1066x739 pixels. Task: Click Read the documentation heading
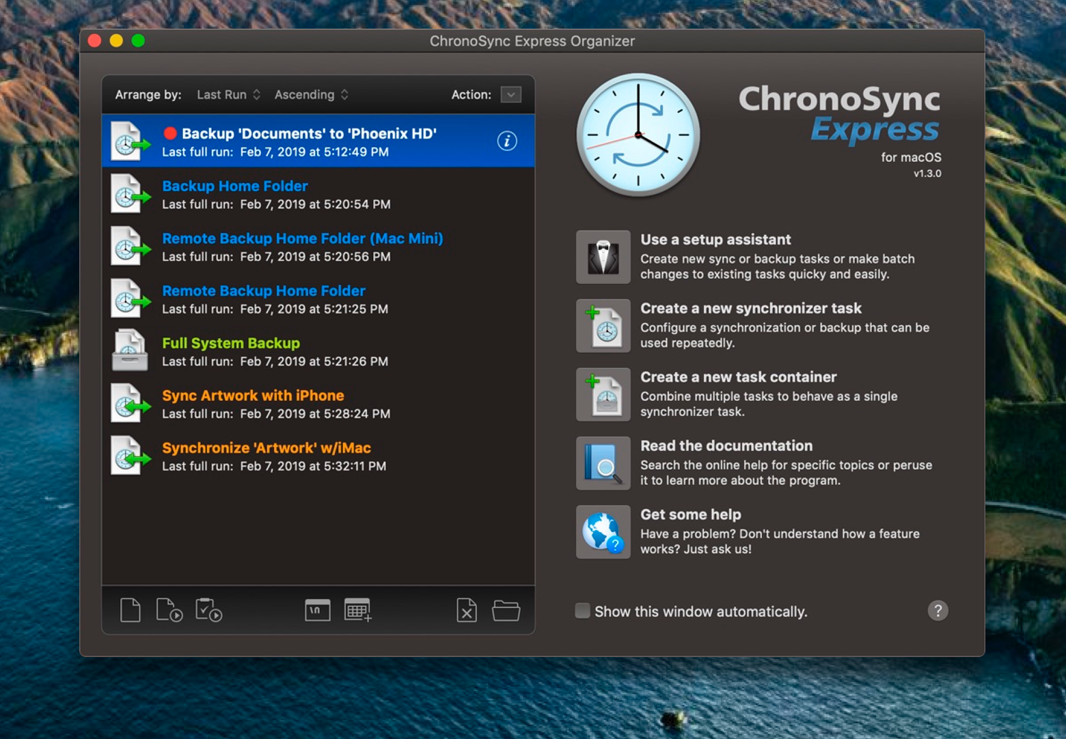tap(726, 446)
